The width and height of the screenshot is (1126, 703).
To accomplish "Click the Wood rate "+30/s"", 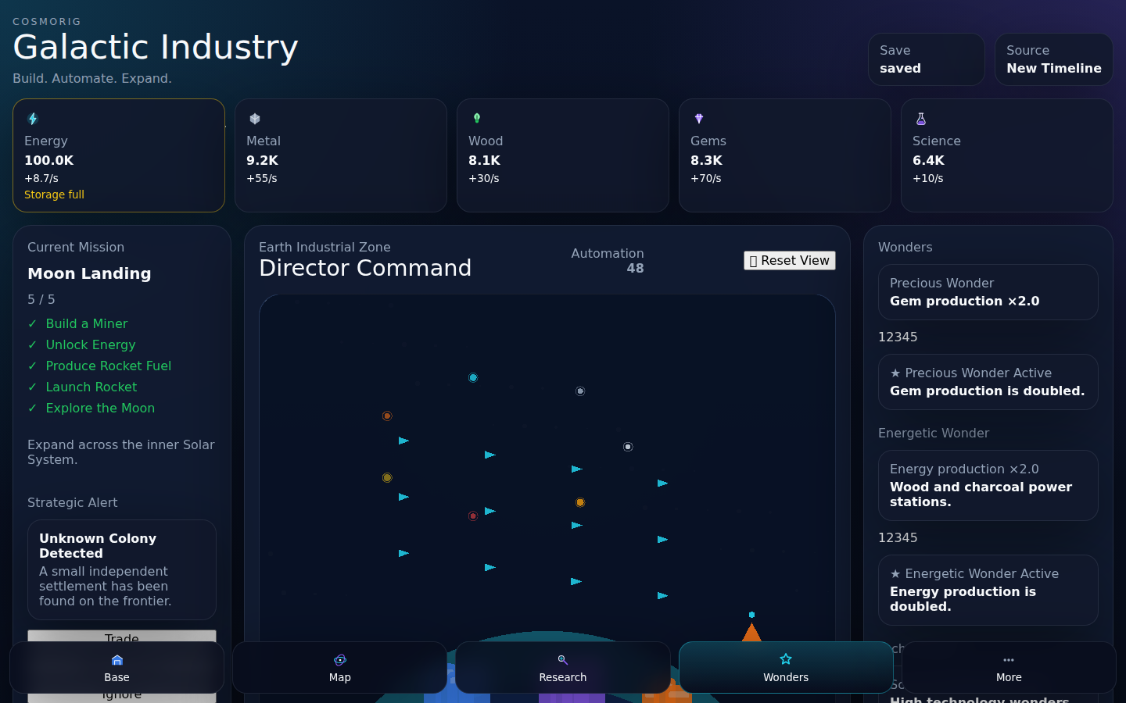I will tap(484, 178).
